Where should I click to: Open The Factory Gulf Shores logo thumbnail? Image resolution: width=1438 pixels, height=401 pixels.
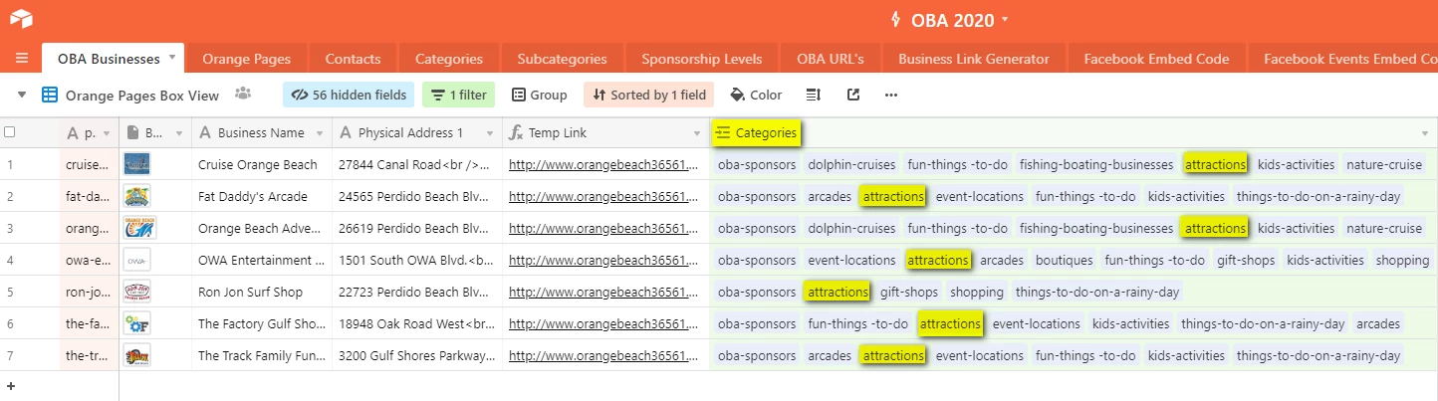click(137, 323)
